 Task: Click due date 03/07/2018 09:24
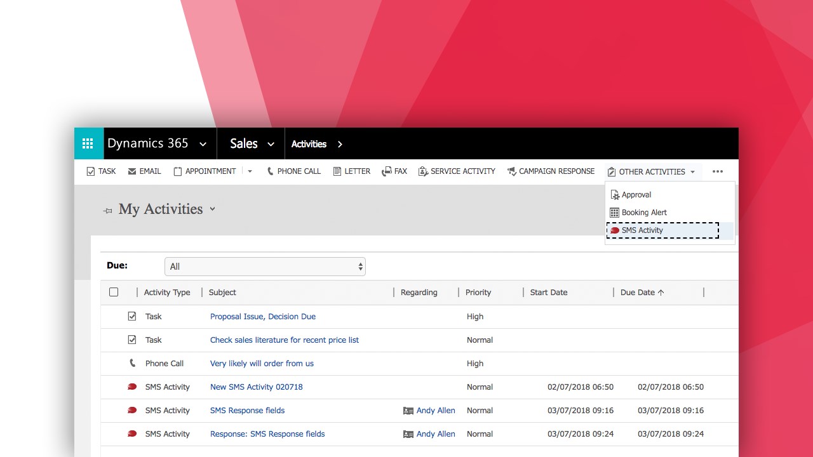(671, 434)
